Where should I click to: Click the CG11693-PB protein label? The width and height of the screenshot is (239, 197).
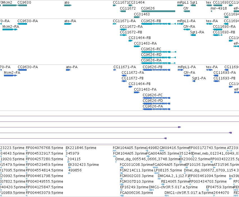pyautogui.click(x=224, y=78)
